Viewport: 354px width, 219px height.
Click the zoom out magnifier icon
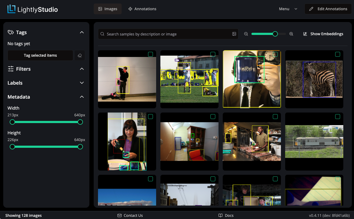point(246,34)
